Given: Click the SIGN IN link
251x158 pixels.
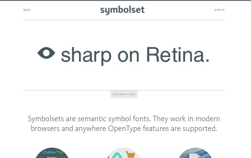Looking at the screenshot, I should (219, 10).
